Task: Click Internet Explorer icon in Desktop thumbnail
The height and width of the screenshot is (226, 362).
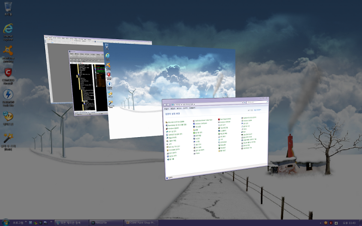Action: [108, 57]
